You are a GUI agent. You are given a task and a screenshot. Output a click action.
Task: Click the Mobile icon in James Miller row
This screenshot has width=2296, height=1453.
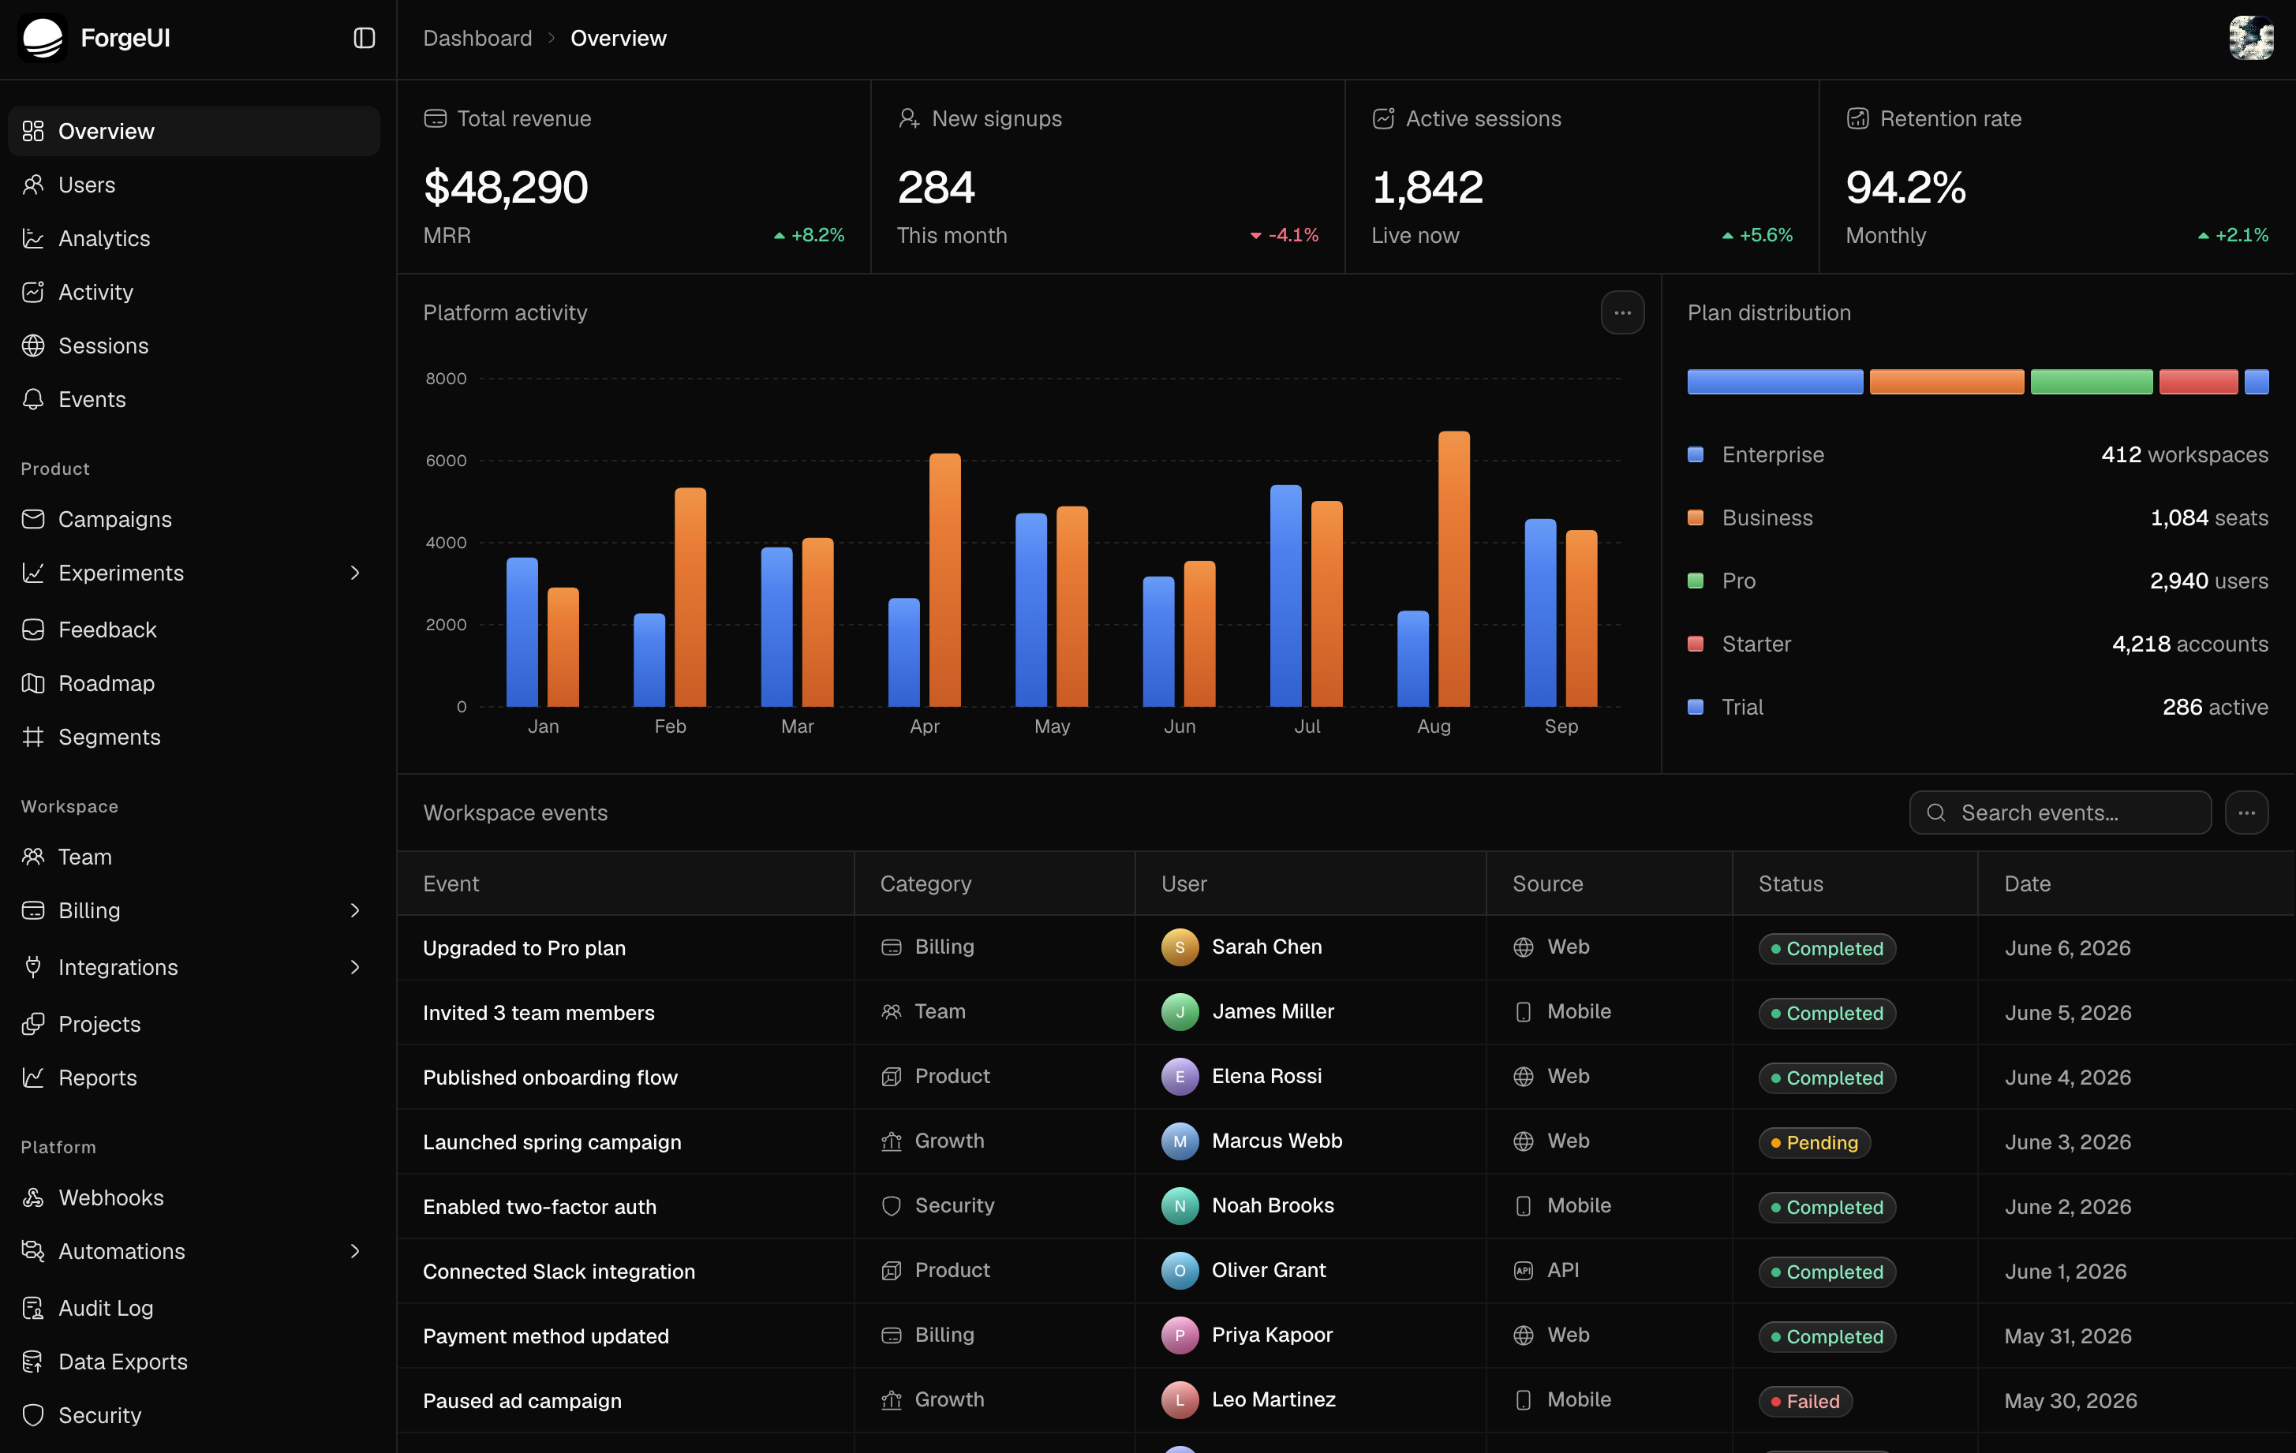(x=1523, y=1011)
